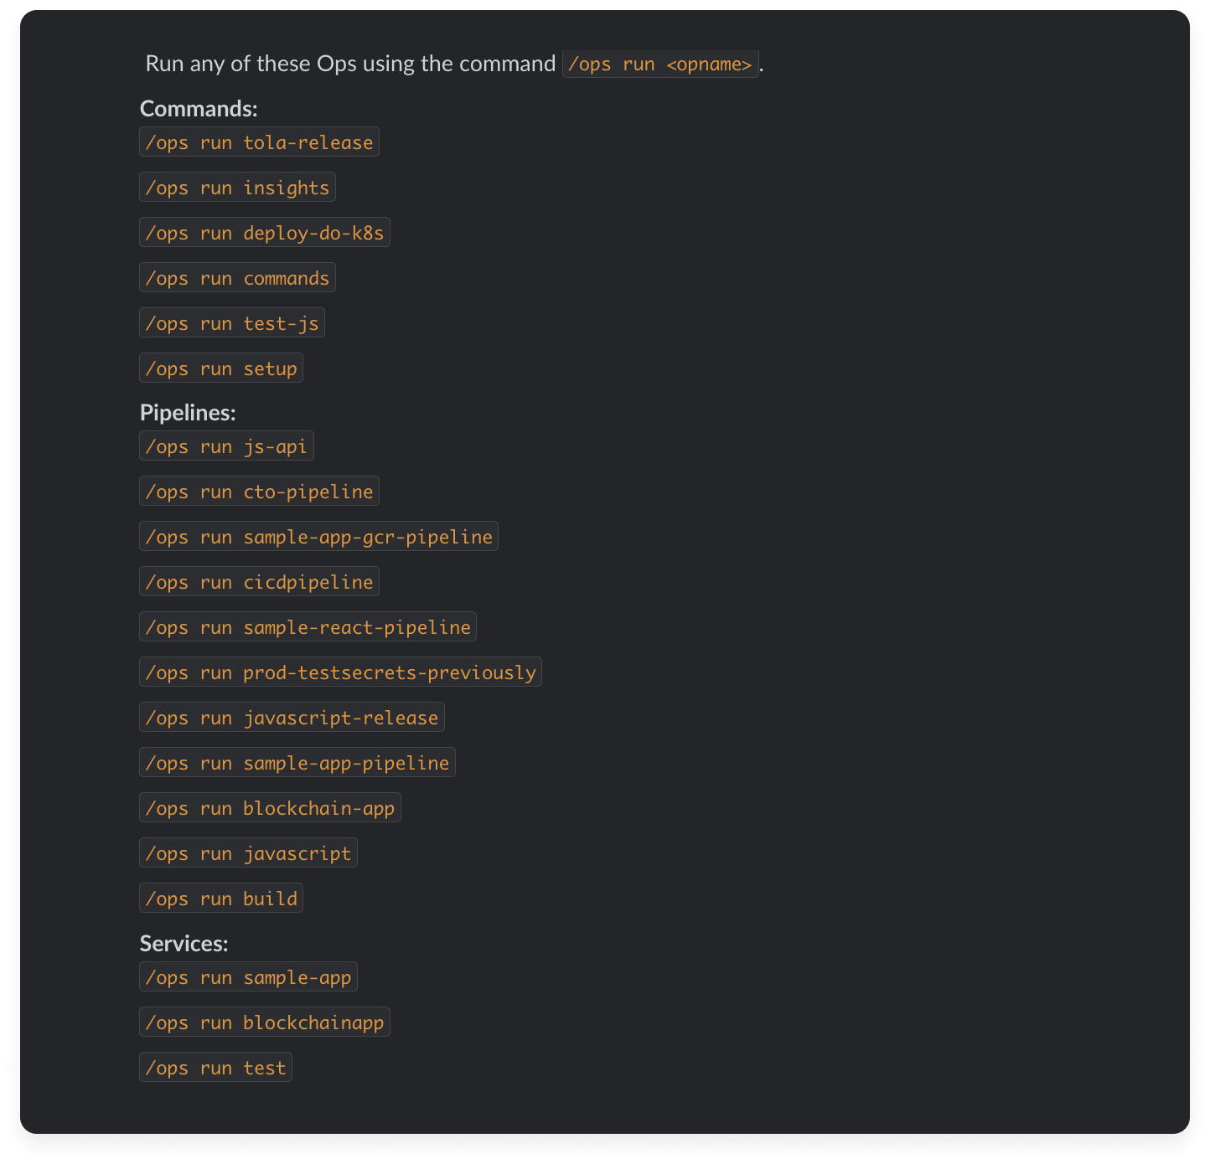The height and width of the screenshot is (1164, 1210).
Task: Click the /ops run javascript-release command
Action: pyautogui.click(x=292, y=718)
